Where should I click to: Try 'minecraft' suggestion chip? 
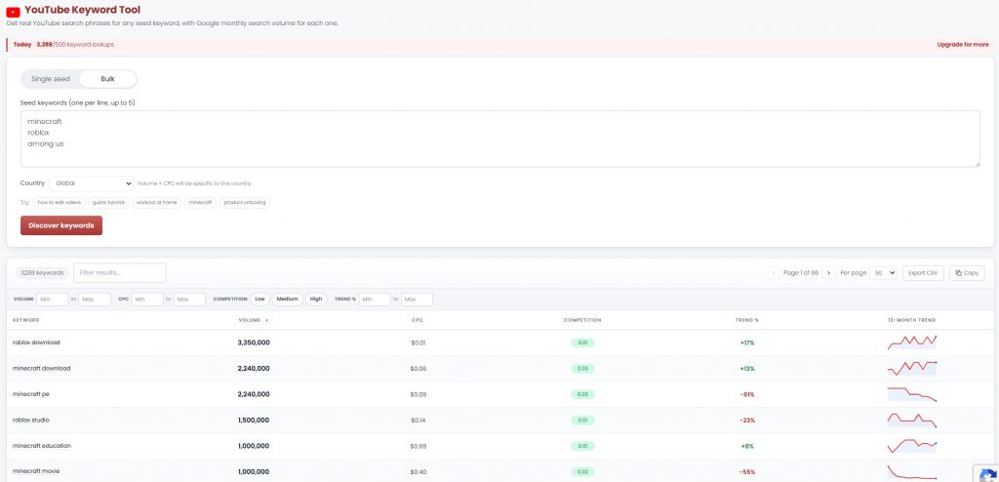[201, 202]
